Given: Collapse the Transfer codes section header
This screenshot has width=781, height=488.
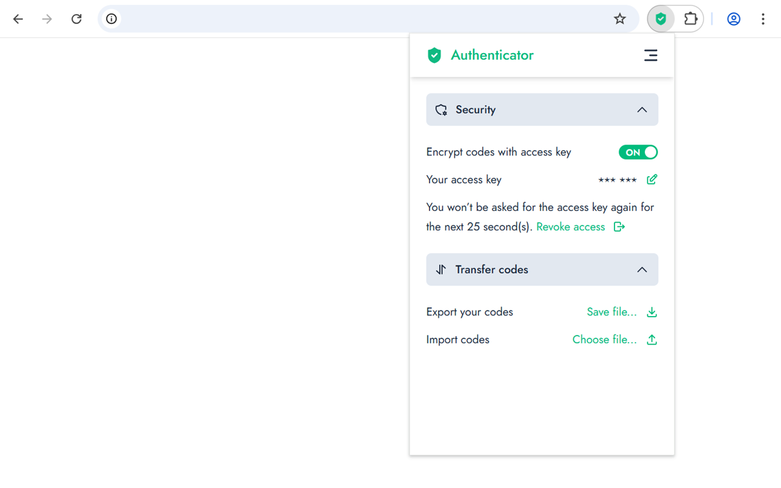Looking at the screenshot, I should [x=542, y=270].
